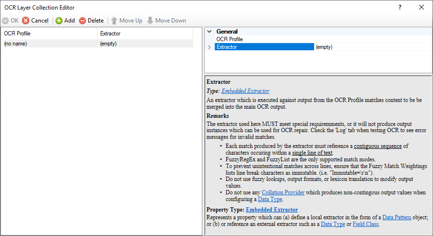Click the Extractor (empty) value field
Screen dimensions: 433x236
pyautogui.click(x=373, y=47)
